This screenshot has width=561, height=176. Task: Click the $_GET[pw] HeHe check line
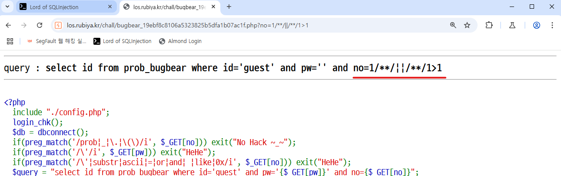coord(114,153)
